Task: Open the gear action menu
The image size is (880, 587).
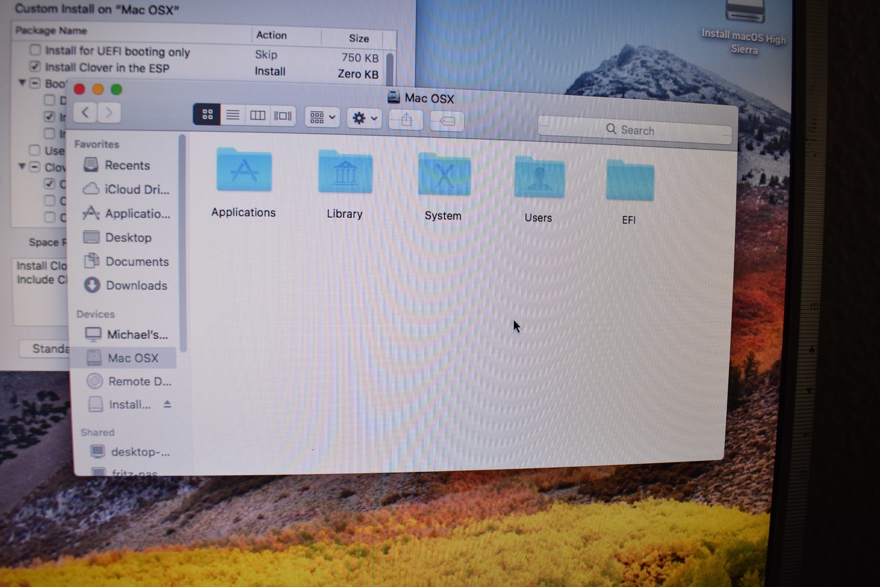Action: click(x=364, y=118)
